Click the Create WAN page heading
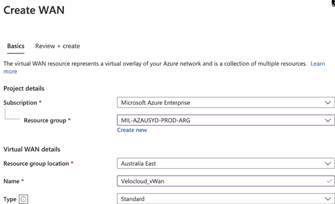335x204 pixels. [34, 10]
